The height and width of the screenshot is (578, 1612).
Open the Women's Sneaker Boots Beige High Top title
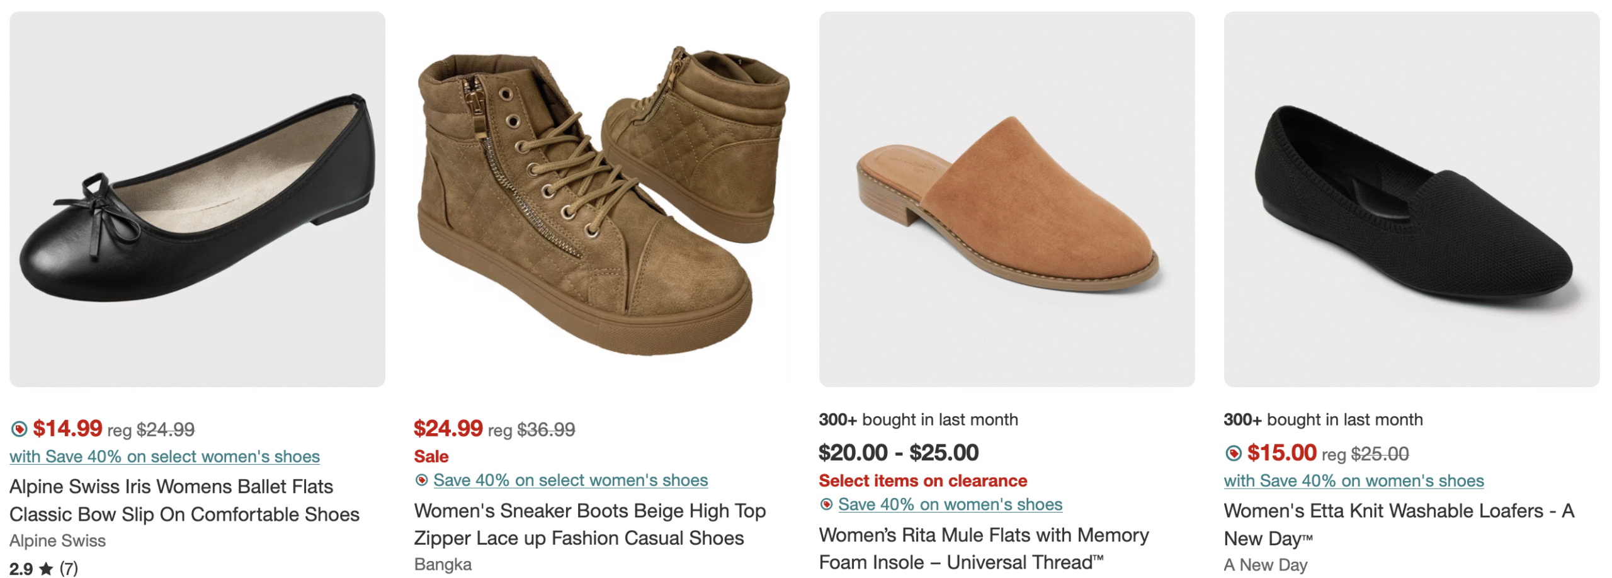click(589, 524)
